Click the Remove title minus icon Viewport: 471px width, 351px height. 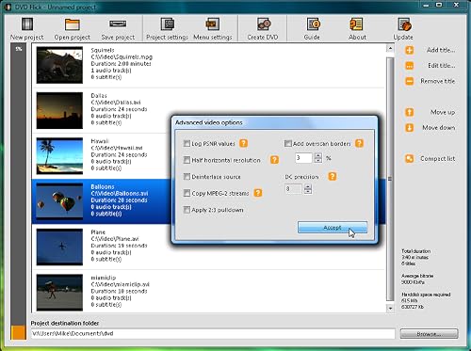click(409, 81)
